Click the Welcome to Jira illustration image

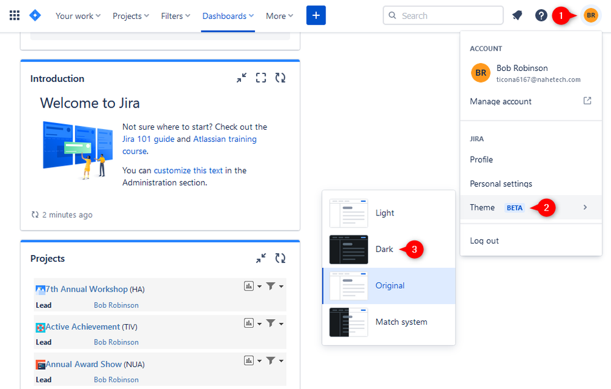coord(78,150)
